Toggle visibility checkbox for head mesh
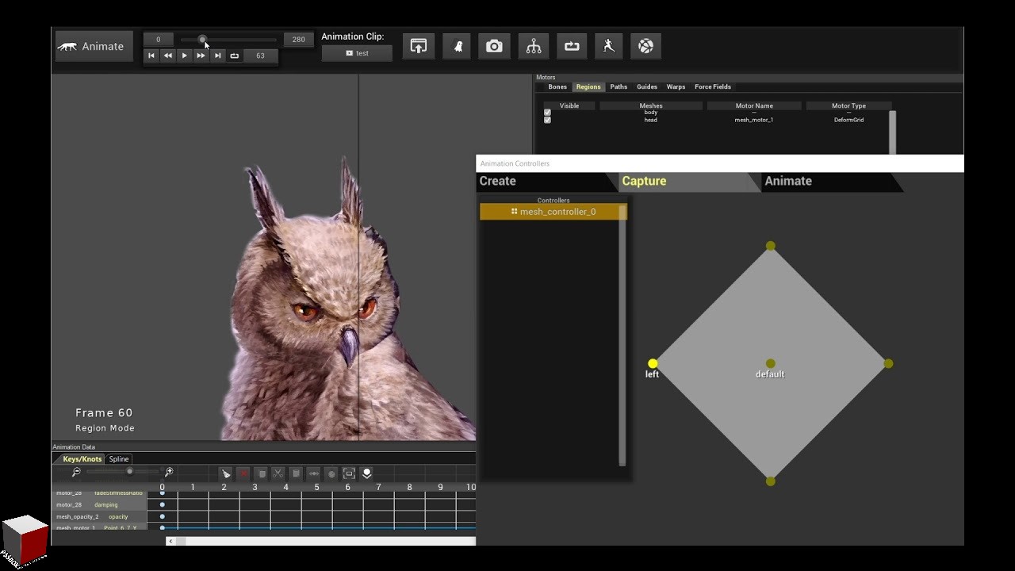 pos(547,120)
